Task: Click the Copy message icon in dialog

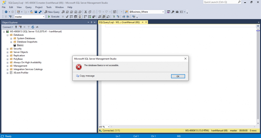Action: point(77,76)
